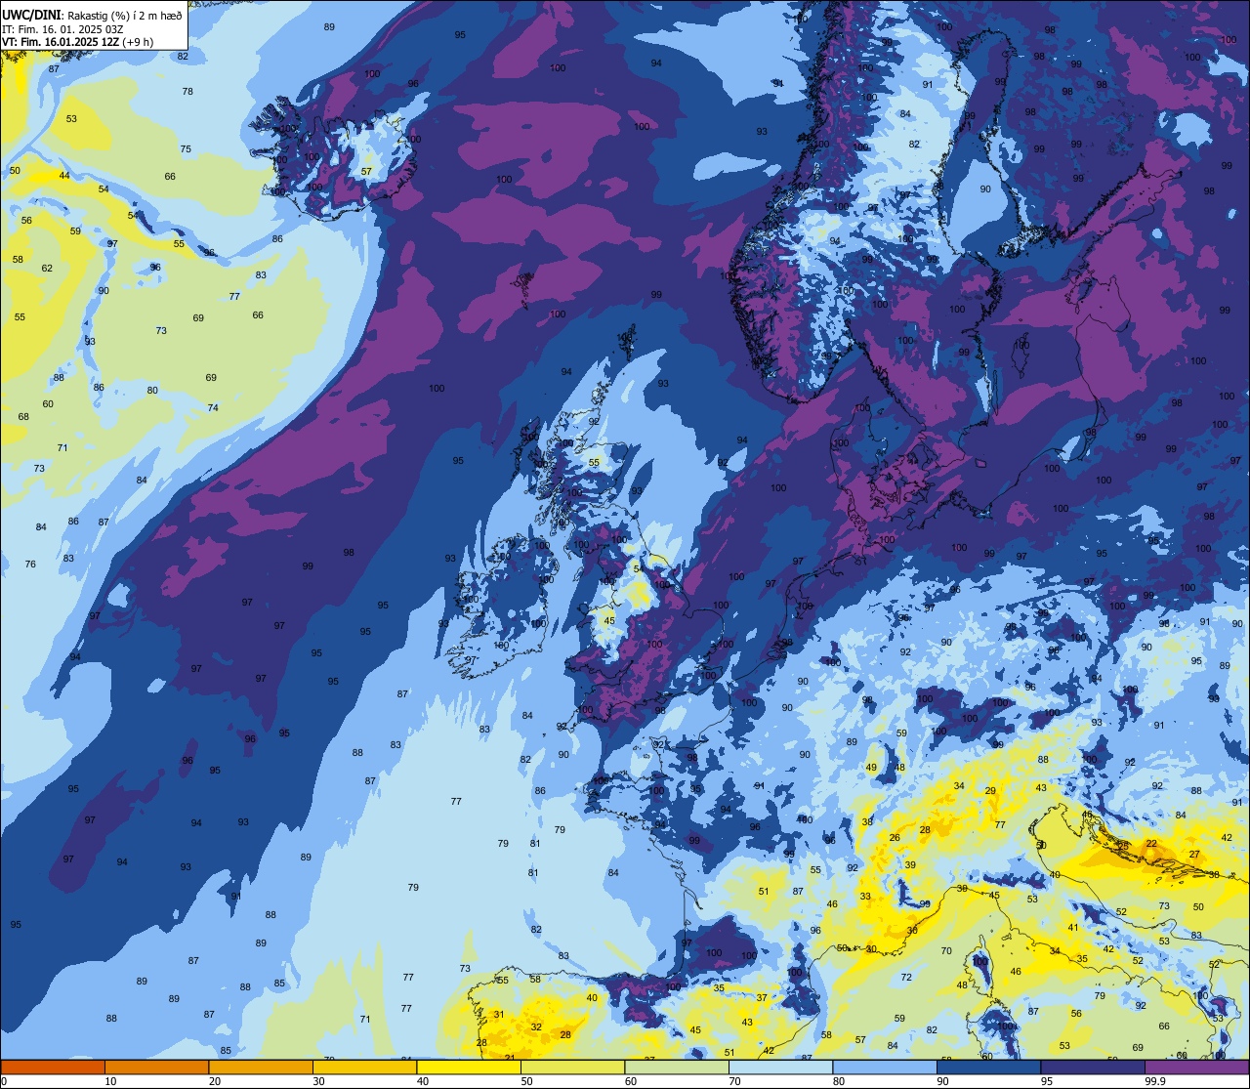Select the 20–30% legend color segment
Screen dimensions: 1250x1089
click(261, 1068)
